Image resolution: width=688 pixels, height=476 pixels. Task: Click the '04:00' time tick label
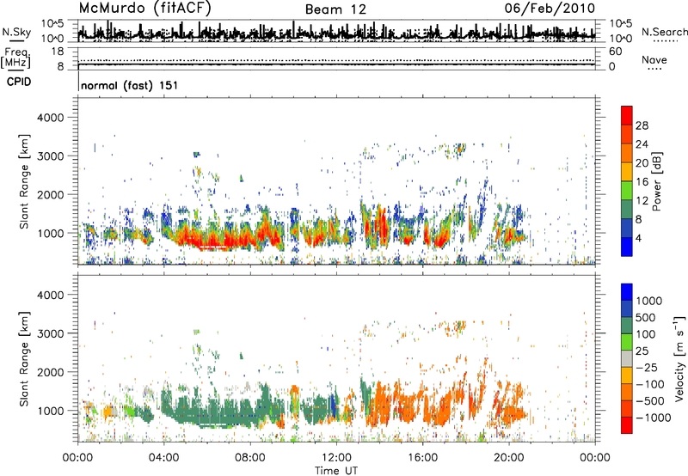(163, 458)
